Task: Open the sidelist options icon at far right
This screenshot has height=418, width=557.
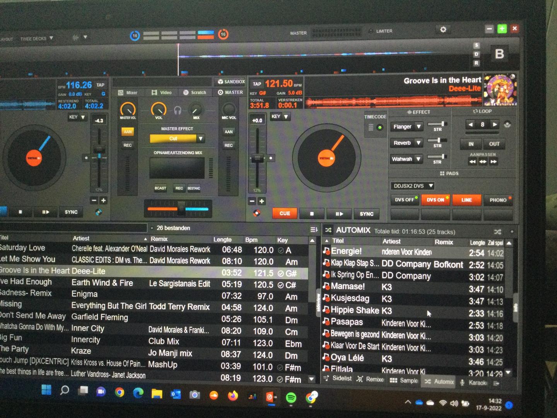Action: click(497, 383)
